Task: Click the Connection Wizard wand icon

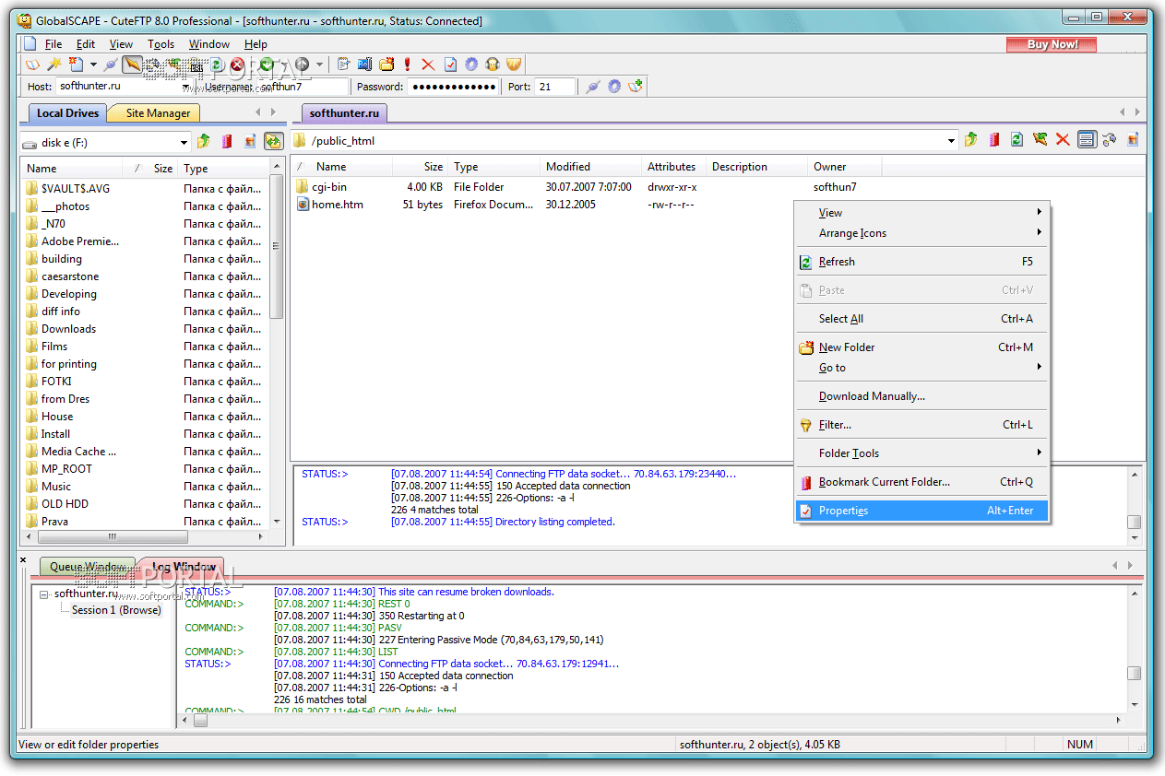Action: [x=54, y=65]
